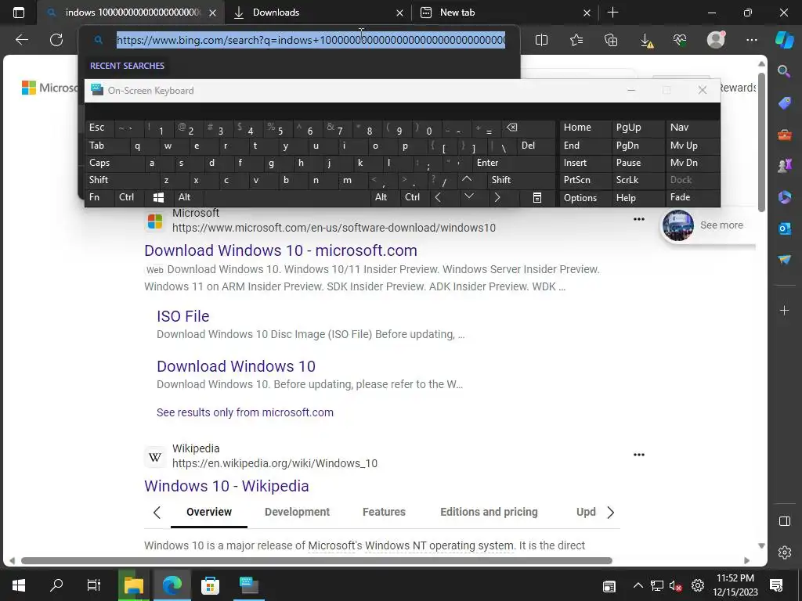Show hidden system tray icons
Viewport: 802px width, 601px height.
(638, 585)
